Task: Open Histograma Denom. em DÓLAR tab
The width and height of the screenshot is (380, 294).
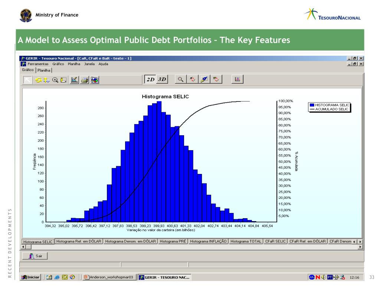Action: [x=130, y=241]
